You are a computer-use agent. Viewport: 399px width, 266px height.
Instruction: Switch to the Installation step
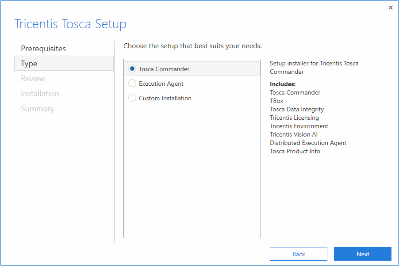click(40, 94)
